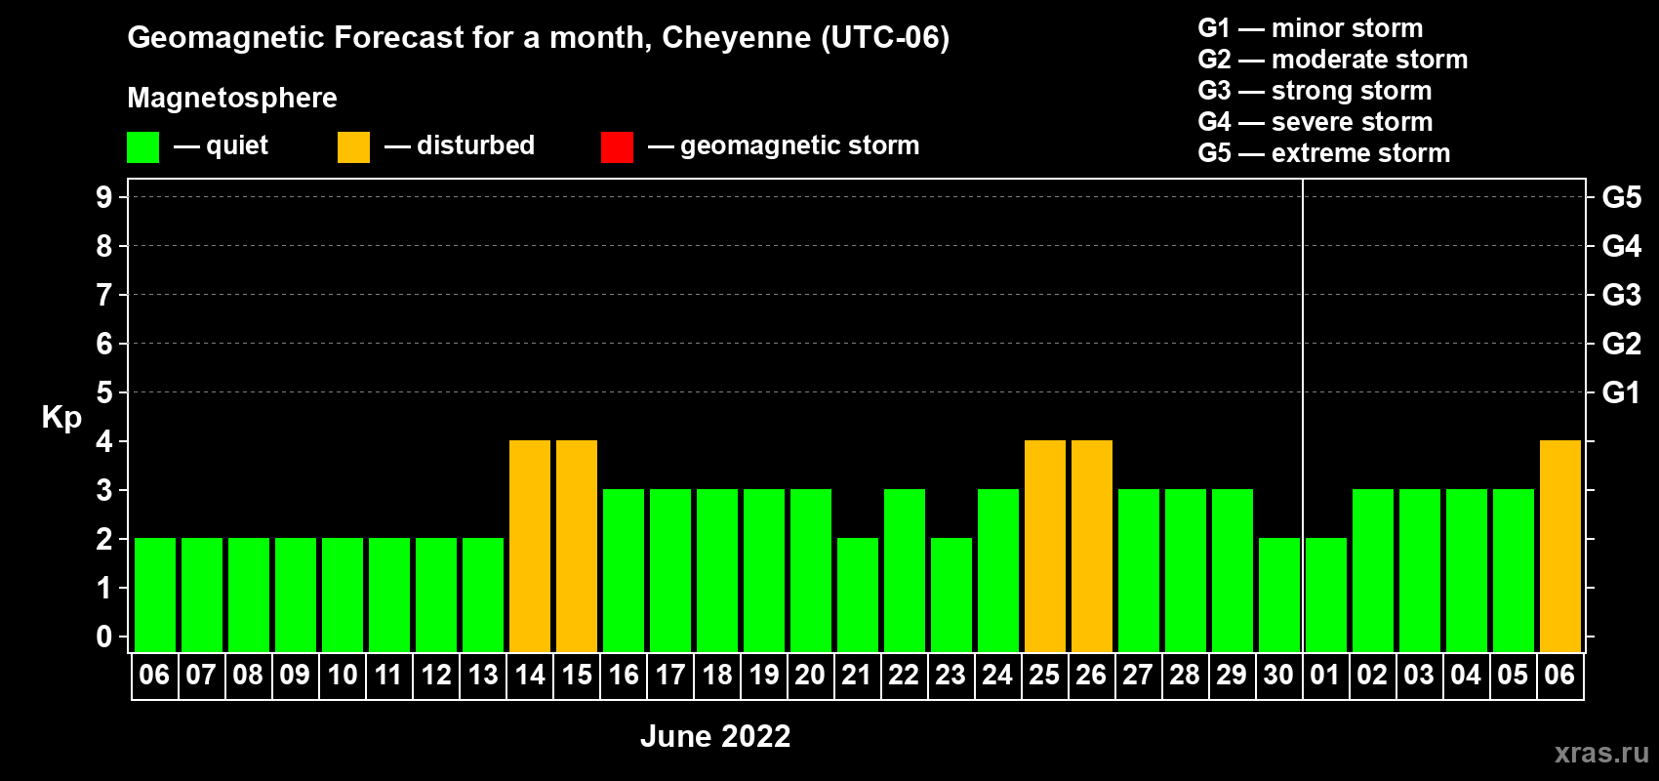The image size is (1659, 781).
Task: Click the '05' date label
Action: [x=1513, y=676]
